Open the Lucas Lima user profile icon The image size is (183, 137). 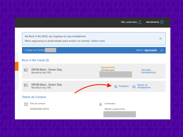coord(140,22)
